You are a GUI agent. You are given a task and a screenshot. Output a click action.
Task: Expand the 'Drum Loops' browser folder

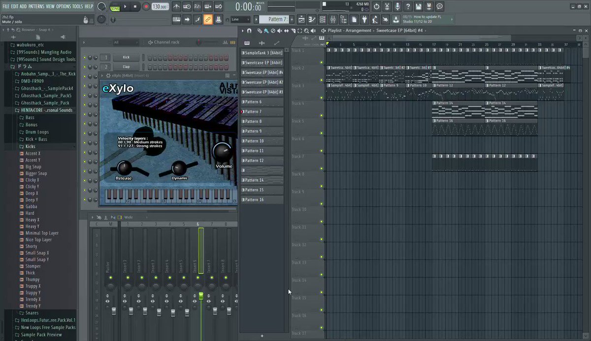[37, 132]
